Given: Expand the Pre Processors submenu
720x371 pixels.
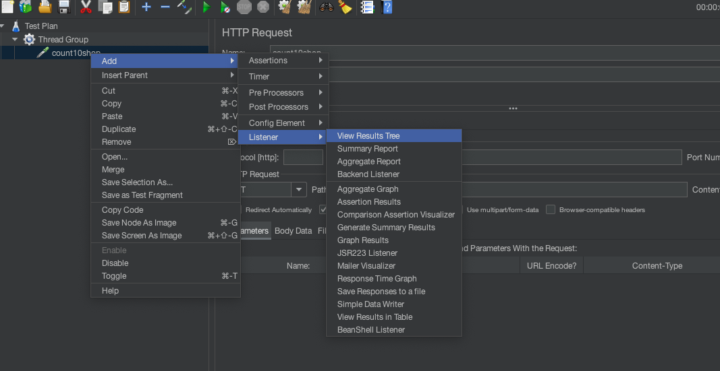Looking at the screenshot, I should pyautogui.click(x=283, y=92).
